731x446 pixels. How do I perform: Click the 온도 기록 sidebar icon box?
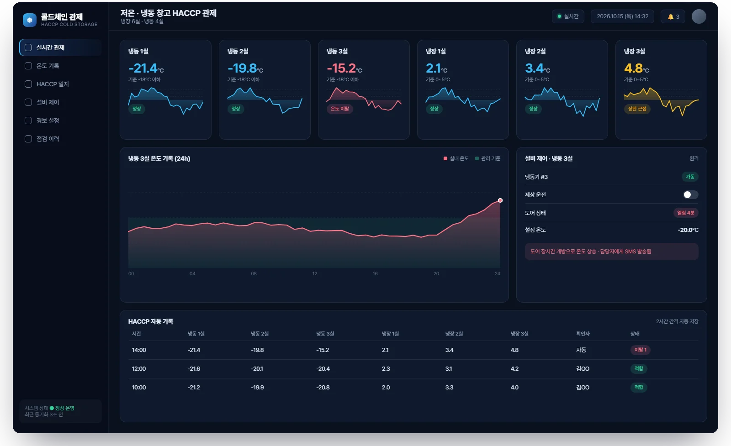point(28,66)
